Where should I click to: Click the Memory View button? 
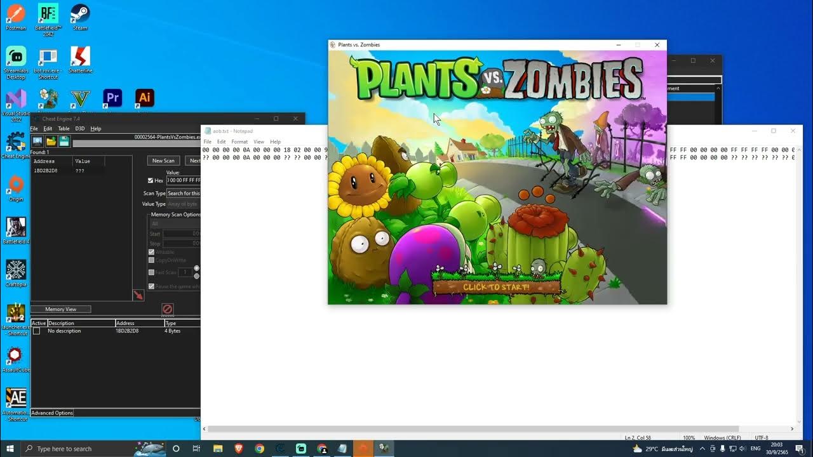pos(61,309)
